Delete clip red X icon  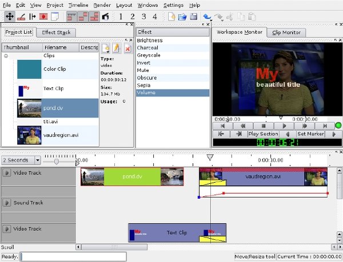coord(127,49)
